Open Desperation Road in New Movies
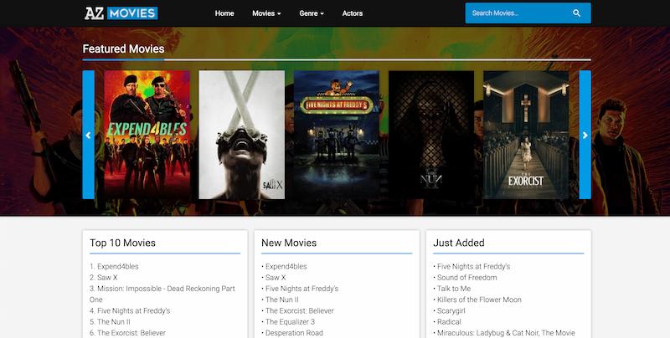 point(293,332)
